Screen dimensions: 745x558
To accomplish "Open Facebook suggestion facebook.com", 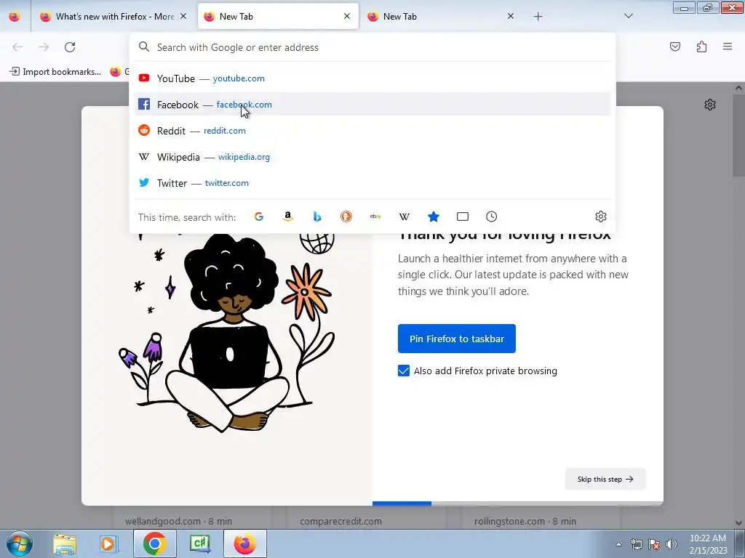I will point(372,105).
